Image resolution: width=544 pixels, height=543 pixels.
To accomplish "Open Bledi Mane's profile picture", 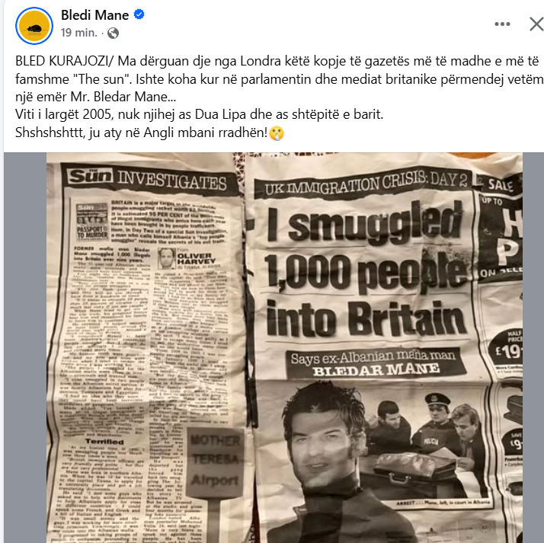I will (x=34, y=26).
